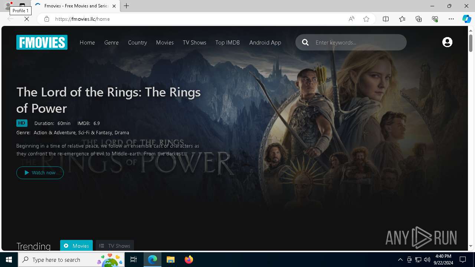The height and width of the screenshot is (267, 475).
Task: Open the Favorites list
Action: click(x=402, y=19)
